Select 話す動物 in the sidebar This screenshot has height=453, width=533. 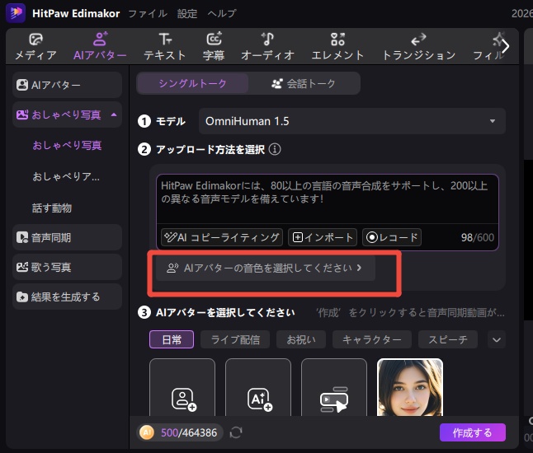tap(52, 208)
